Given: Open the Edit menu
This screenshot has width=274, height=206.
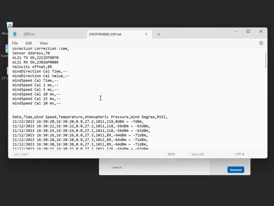Looking at the screenshot, I should [x=28, y=43].
